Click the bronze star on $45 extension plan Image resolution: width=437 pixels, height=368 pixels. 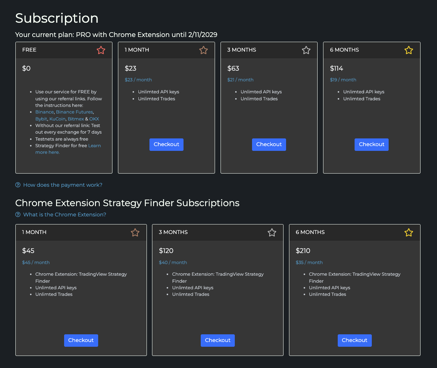pos(135,232)
